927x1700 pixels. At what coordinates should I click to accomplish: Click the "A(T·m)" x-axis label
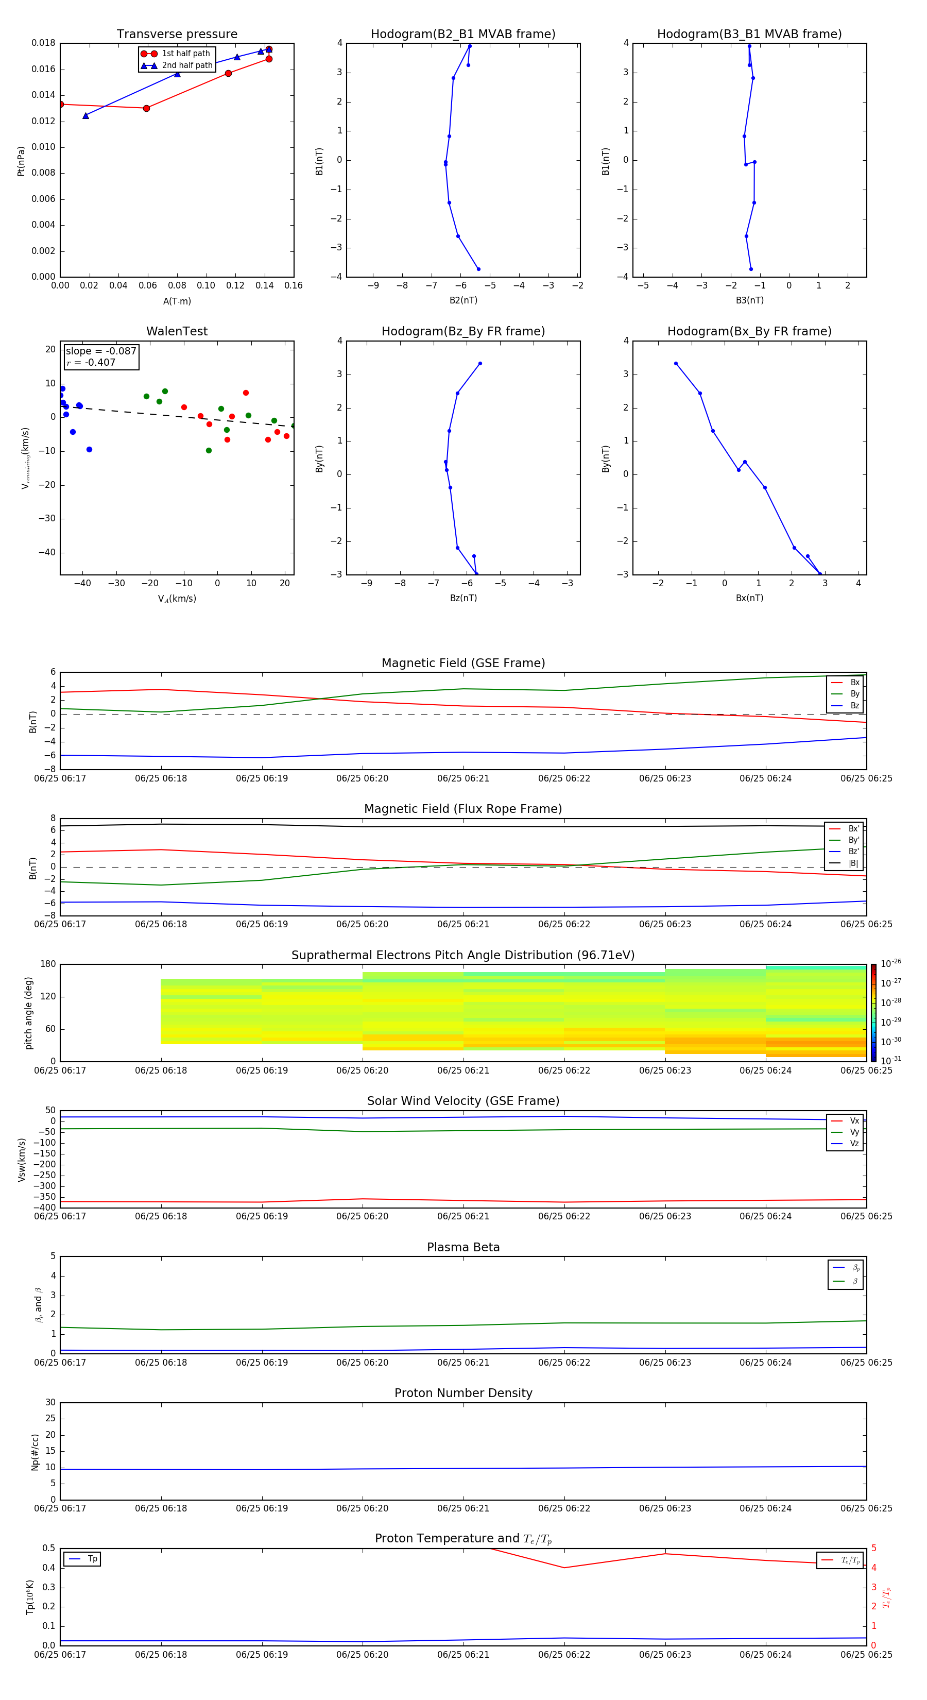(x=177, y=301)
